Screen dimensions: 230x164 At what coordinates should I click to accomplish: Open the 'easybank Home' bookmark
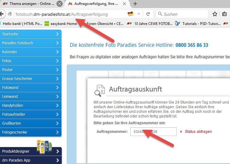click(x=61, y=23)
